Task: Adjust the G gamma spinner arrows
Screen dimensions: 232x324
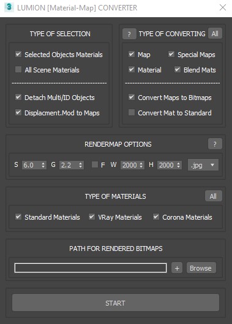Action: (80, 165)
